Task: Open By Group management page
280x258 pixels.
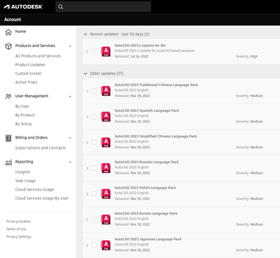Action: [23, 124]
